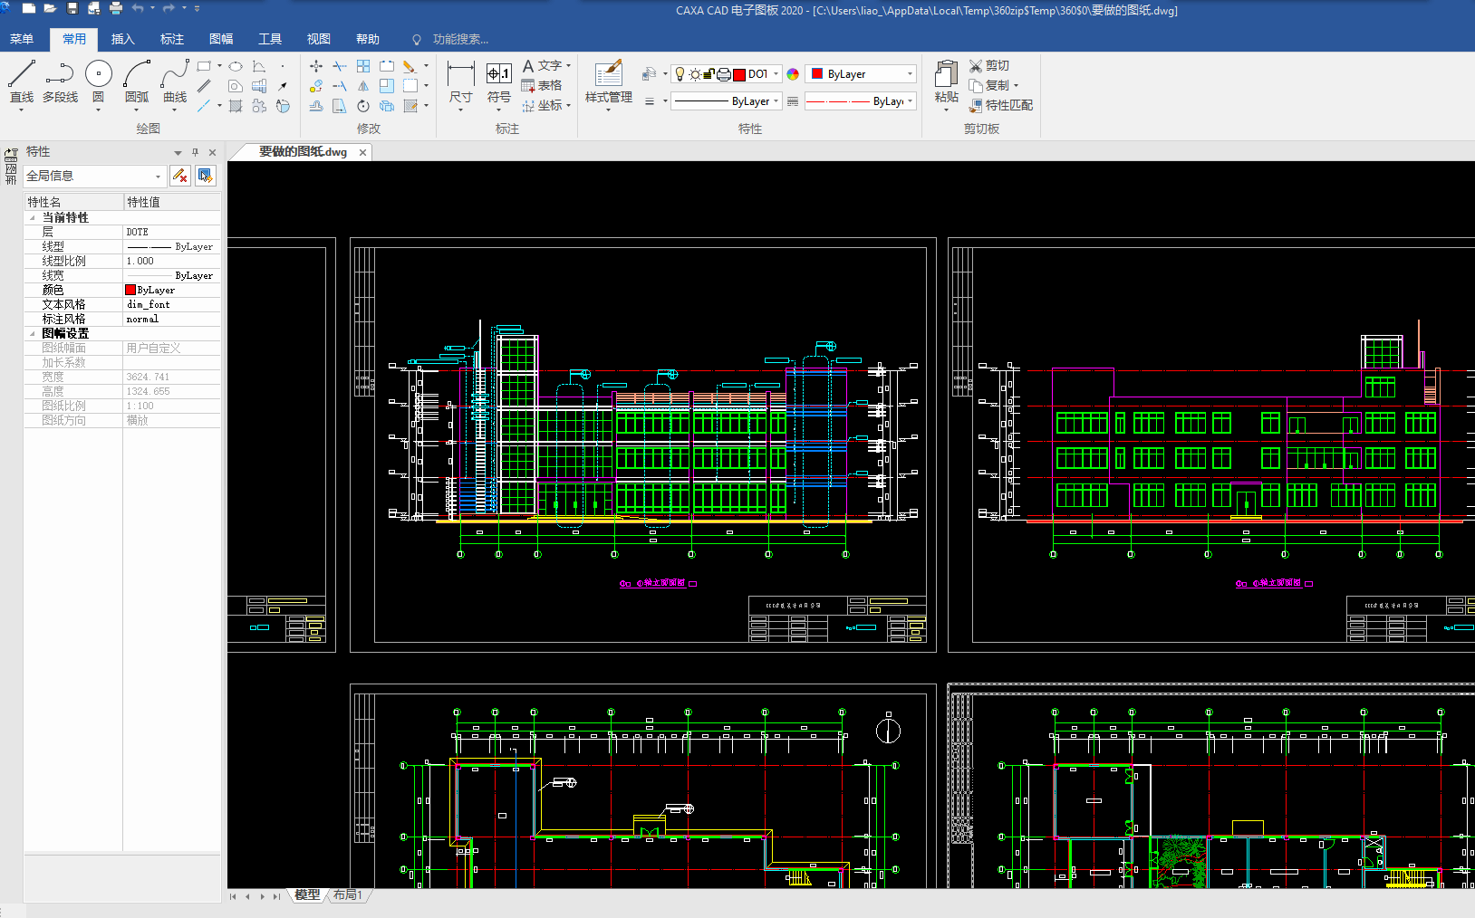Open the ByLayer line width dropdown
Screen dimensions: 1475x918
pyautogui.click(x=726, y=101)
